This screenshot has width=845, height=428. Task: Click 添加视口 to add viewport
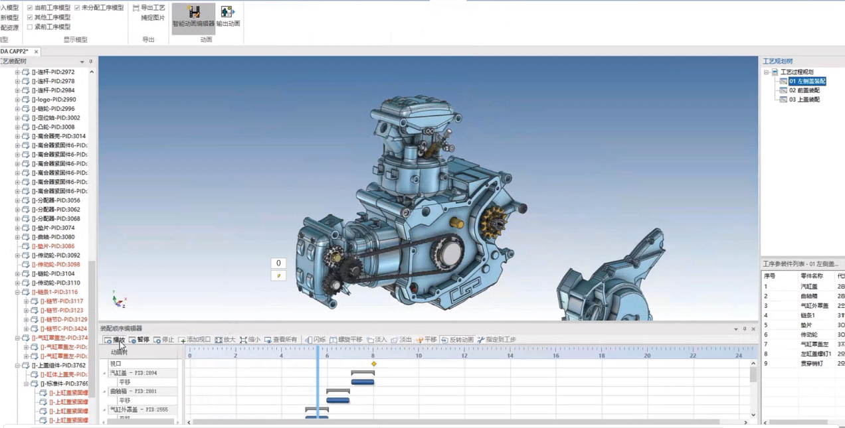195,340
